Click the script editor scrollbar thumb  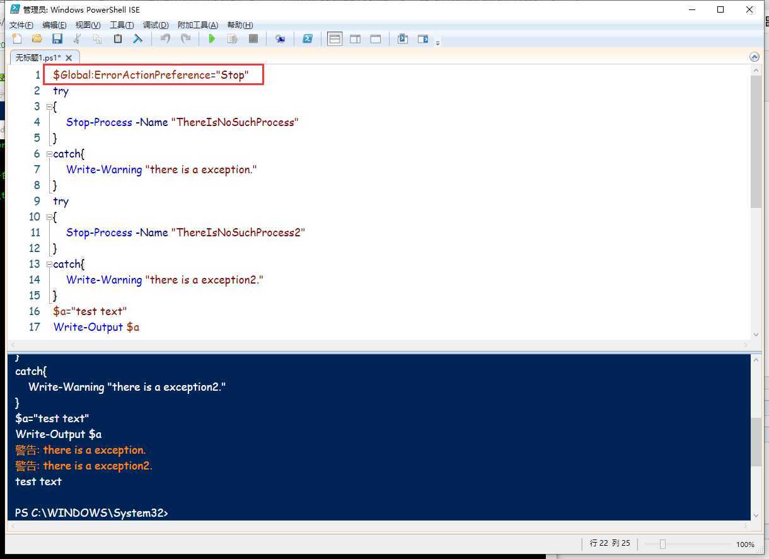point(756,142)
